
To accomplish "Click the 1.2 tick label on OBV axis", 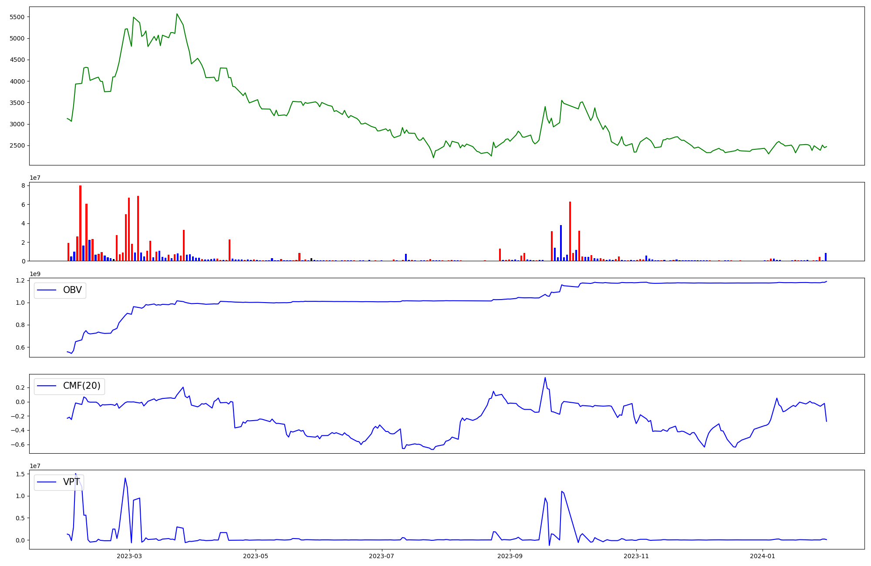I will coord(20,280).
